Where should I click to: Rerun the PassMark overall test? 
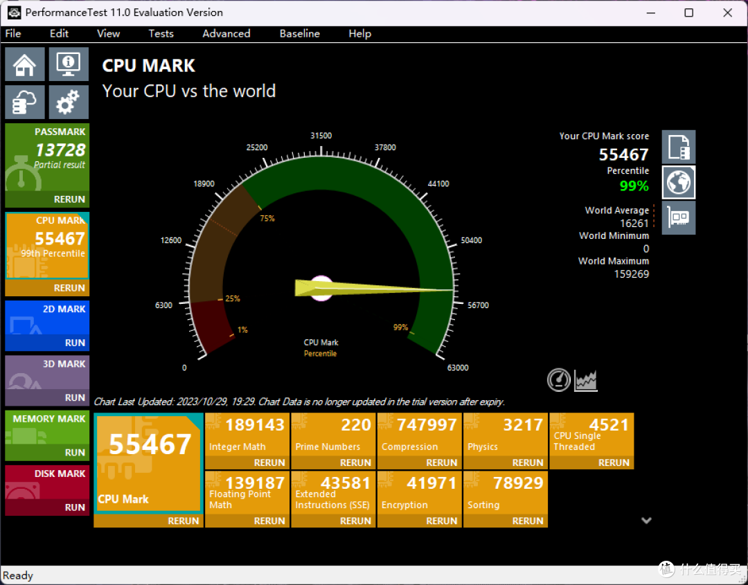point(47,199)
